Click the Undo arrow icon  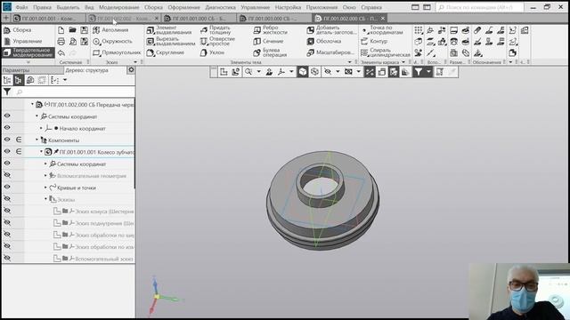click(x=61, y=53)
